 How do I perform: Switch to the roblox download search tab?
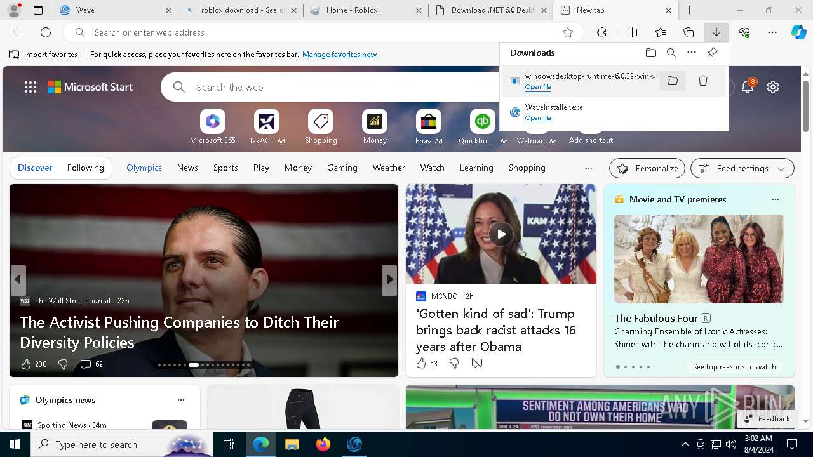coord(241,10)
